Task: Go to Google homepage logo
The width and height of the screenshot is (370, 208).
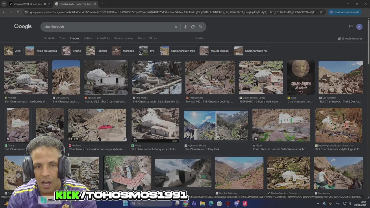Action: 23,26
